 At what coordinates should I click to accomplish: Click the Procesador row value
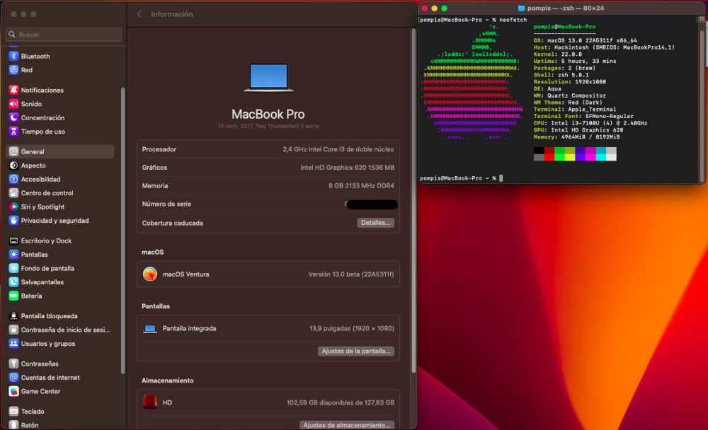338,149
